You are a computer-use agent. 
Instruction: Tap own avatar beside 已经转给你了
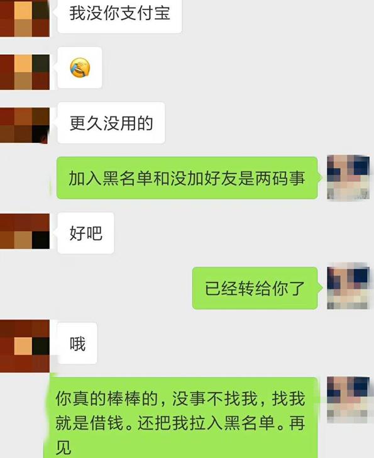(348, 288)
